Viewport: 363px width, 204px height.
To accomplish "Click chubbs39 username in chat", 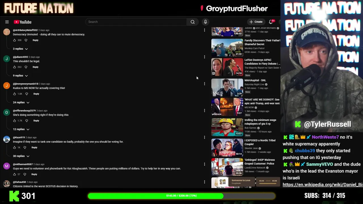I will coord(305,151).
